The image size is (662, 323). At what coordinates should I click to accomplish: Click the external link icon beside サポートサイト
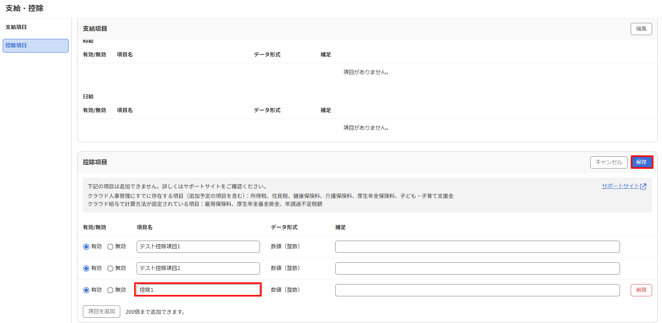click(x=643, y=186)
